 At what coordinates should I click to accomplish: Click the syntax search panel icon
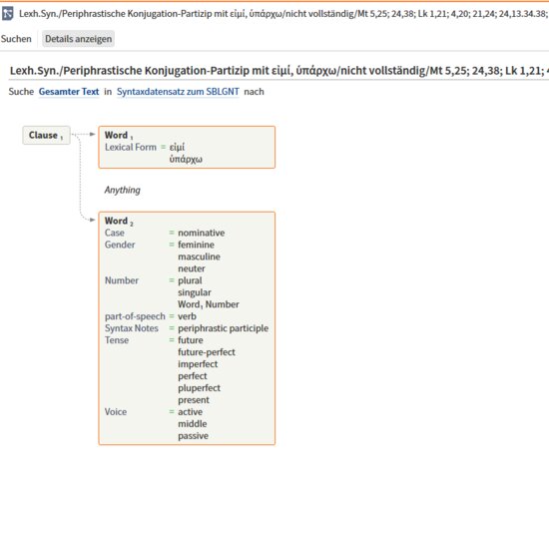pyautogui.click(x=7, y=14)
